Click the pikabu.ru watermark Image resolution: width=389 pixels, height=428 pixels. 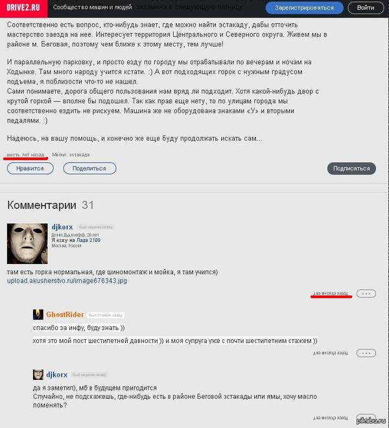tap(371, 421)
